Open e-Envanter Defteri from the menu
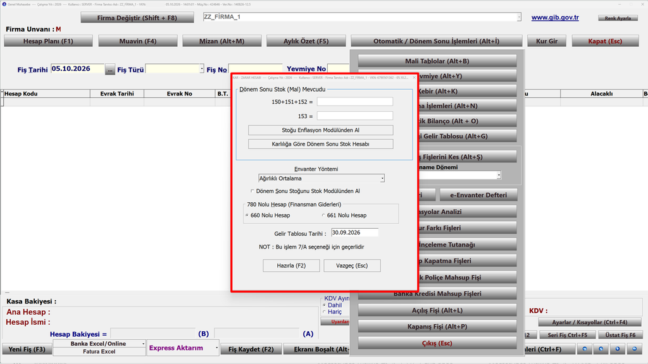 pos(478,195)
